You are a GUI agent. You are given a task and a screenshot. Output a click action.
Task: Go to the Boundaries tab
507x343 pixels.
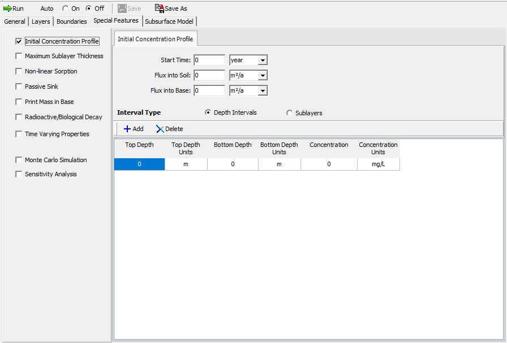click(72, 21)
